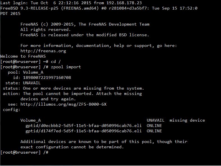The height and width of the screenshot is (166, 221).
Task: Click the 'Welcome to FreeNAS' line
Action: 23,56
